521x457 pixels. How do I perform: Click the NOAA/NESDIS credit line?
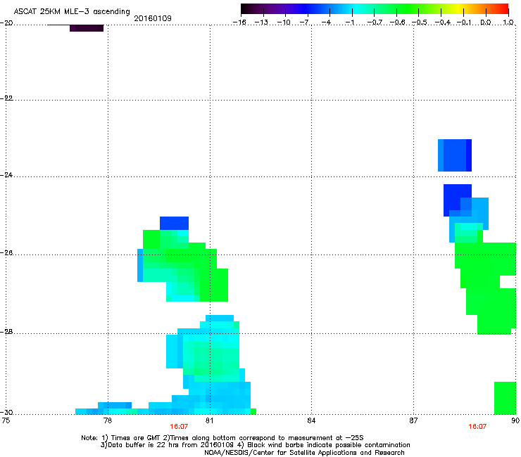(x=304, y=453)
